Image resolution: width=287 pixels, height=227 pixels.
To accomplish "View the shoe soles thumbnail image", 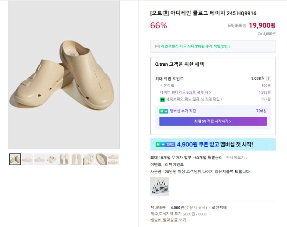I will coord(76,159).
